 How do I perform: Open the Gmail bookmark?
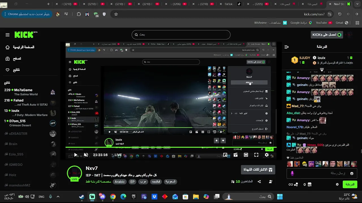(341, 23)
